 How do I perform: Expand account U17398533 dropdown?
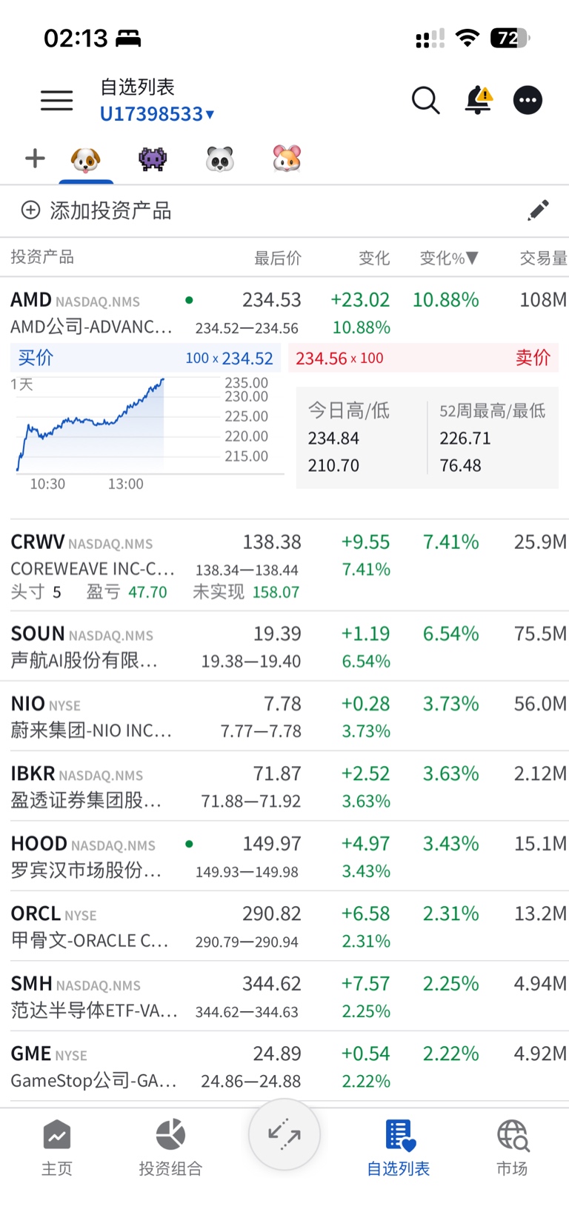click(x=157, y=114)
